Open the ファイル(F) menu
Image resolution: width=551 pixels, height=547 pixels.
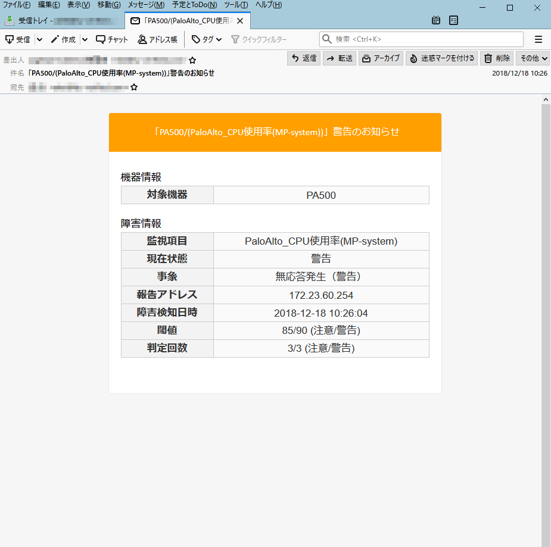(x=17, y=5)
